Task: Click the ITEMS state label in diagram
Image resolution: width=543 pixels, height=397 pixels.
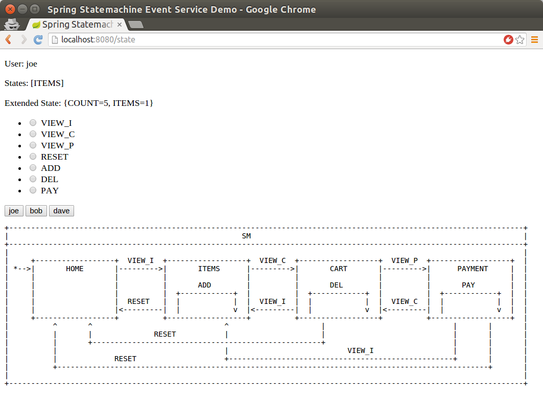Action: coord(209,269)
